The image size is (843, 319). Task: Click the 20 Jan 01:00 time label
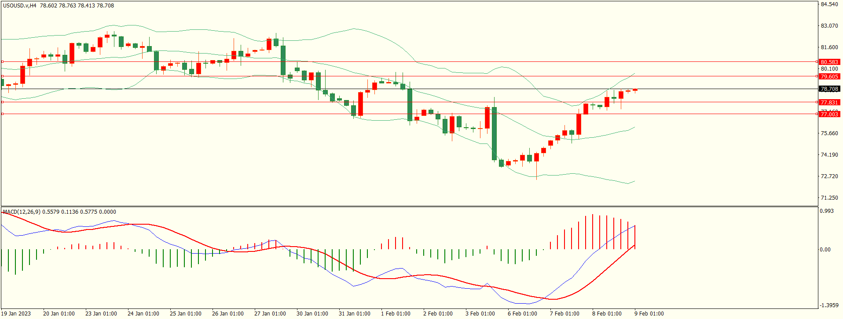[x=59, y=314]
